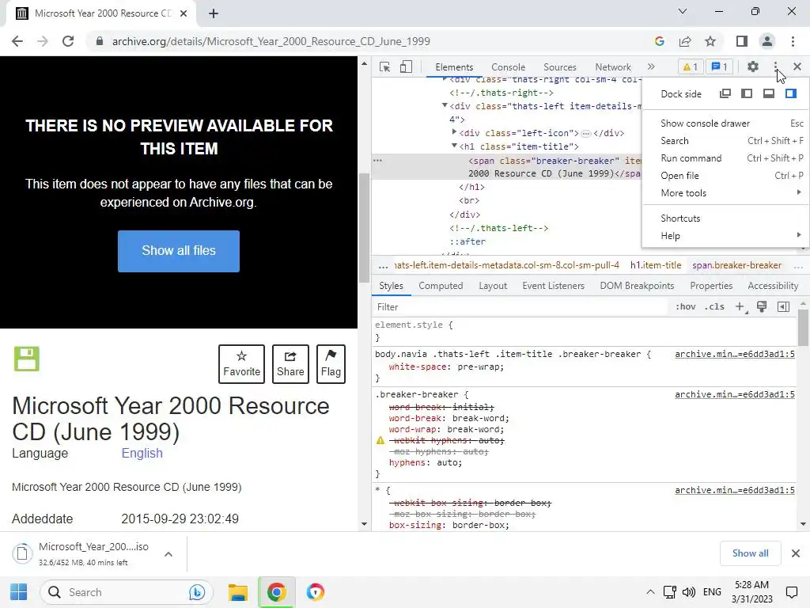Bookmark this tab with star icon

[710, 41]
